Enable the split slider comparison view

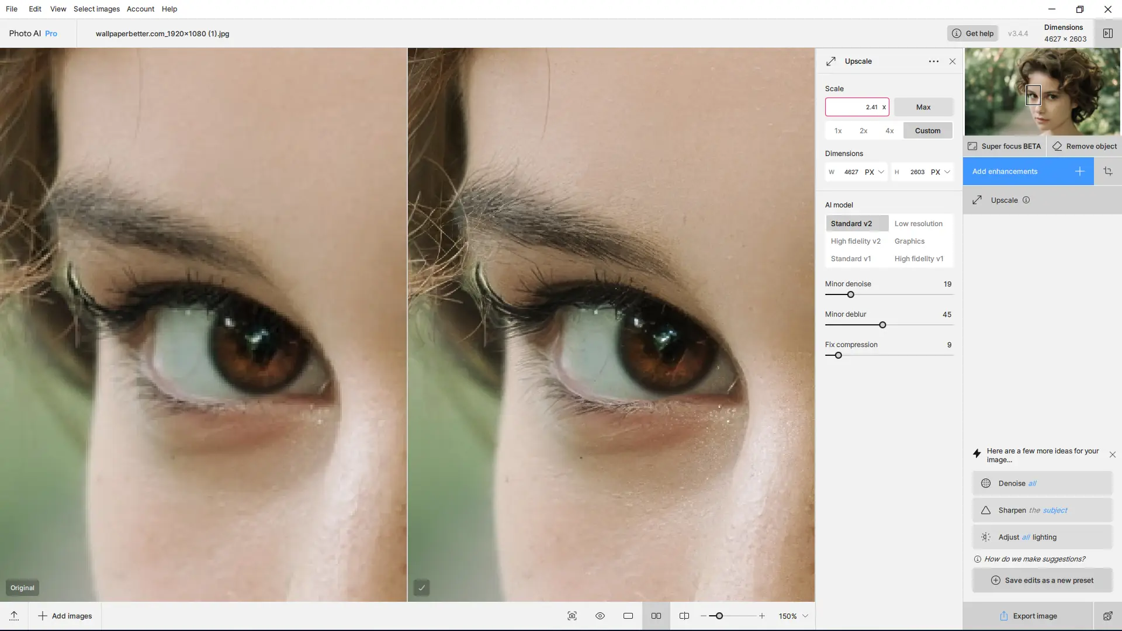684,616
